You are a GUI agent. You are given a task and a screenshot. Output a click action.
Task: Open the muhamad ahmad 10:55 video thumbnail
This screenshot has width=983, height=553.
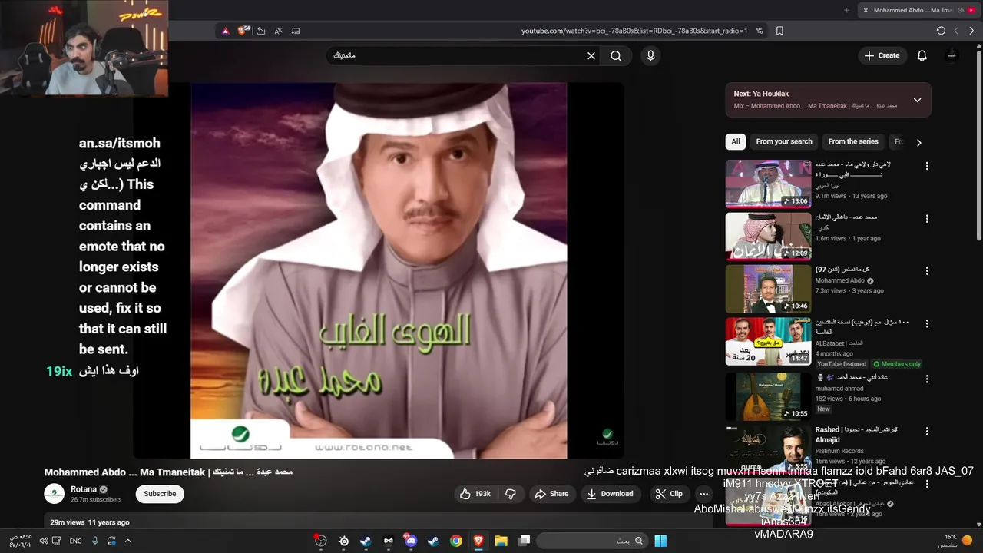[768, 396]
